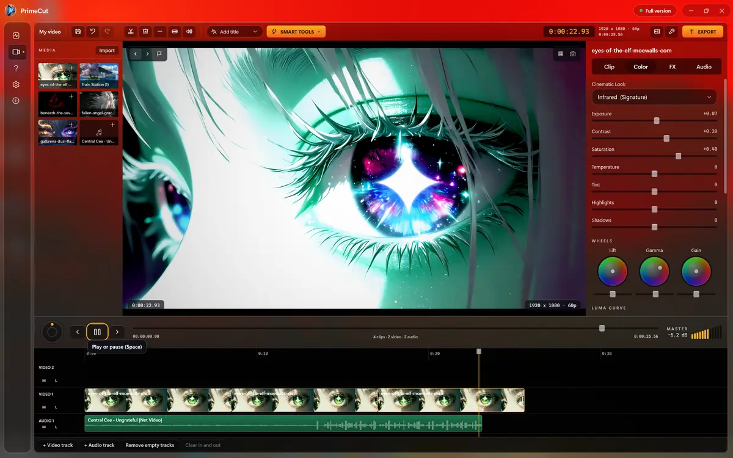Screen dimensions: 733x458
Task: Add galbrena-dual-fla media with plus icon
Action: click(x=71, y=125)
